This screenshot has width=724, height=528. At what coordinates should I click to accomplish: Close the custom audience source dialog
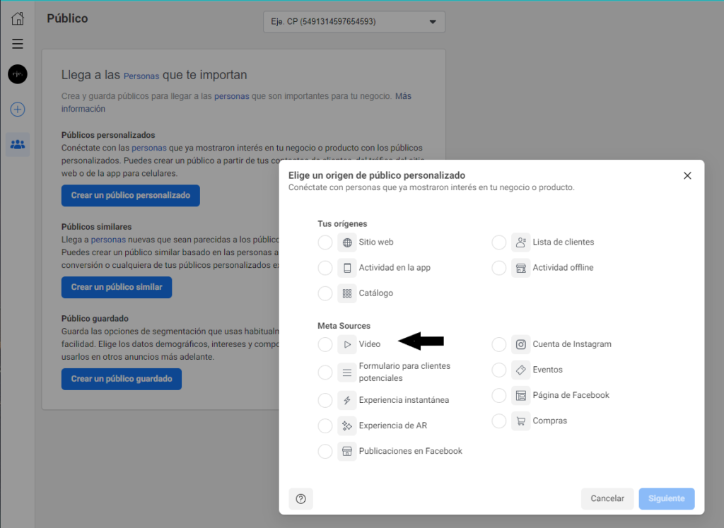click(687, 176)
